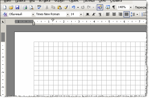The image size is (149, 98).
Task: Toggle the Drawing toolbar button
Action: click(100, 7)
